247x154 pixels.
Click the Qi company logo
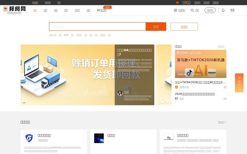click(168, 138)
